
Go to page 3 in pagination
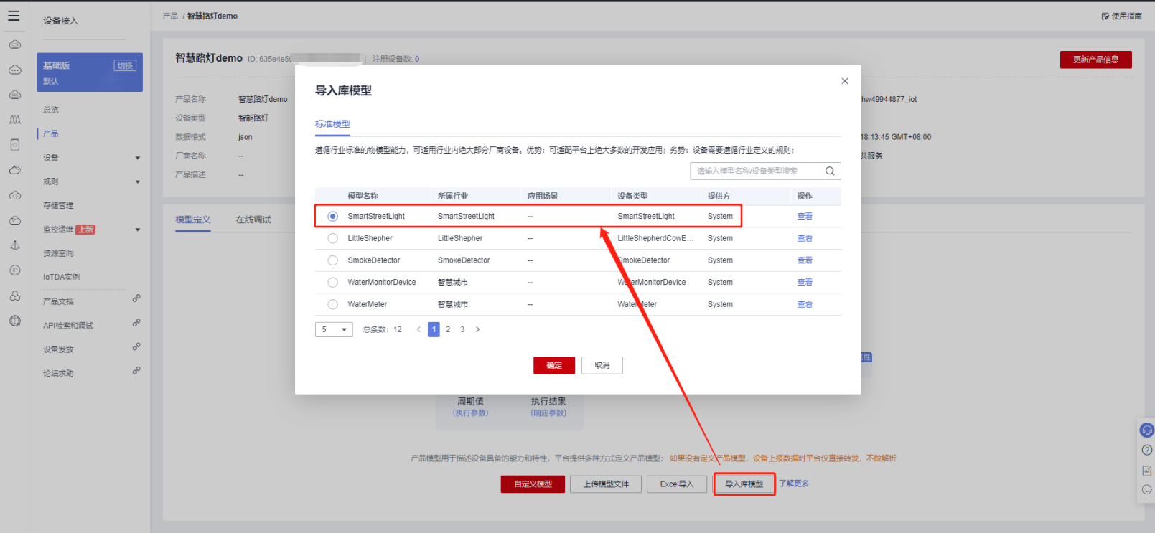point(462,329)
